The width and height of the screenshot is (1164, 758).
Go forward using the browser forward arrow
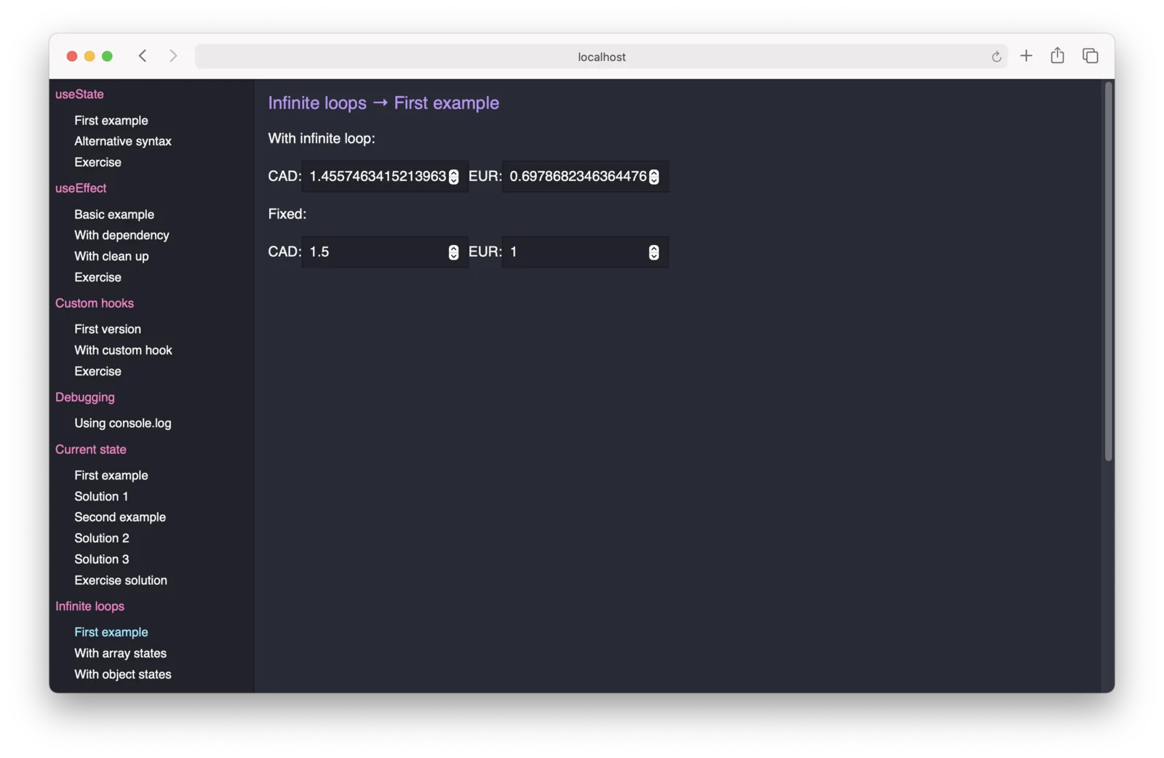(173, 56)
